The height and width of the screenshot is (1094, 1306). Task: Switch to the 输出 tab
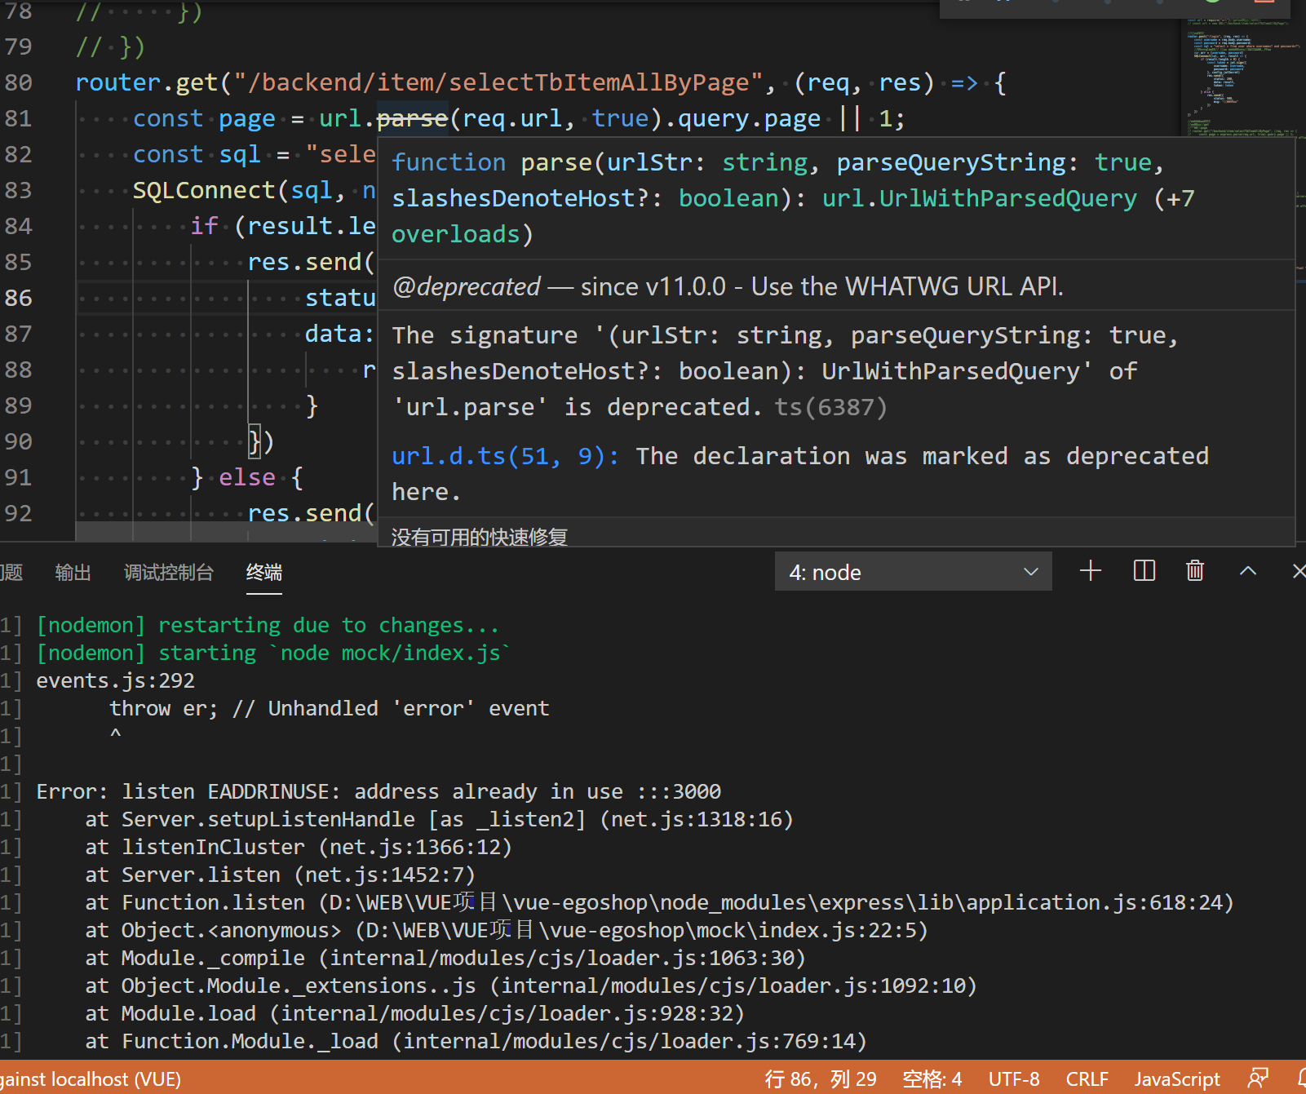[x=73, y=573]
